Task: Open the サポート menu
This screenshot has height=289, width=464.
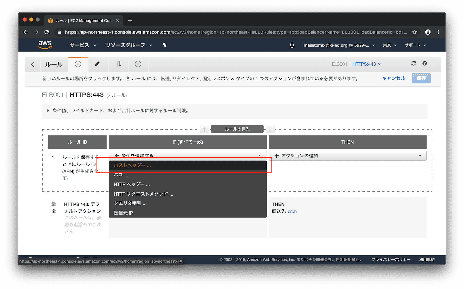Action: (x=415, y=45)
